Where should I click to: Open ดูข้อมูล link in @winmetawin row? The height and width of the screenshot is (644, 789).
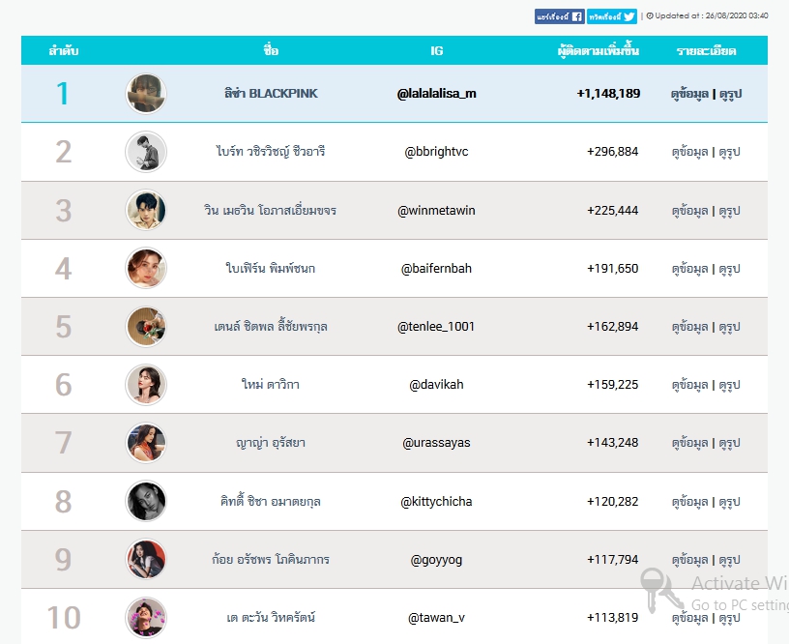click(689, 210)
